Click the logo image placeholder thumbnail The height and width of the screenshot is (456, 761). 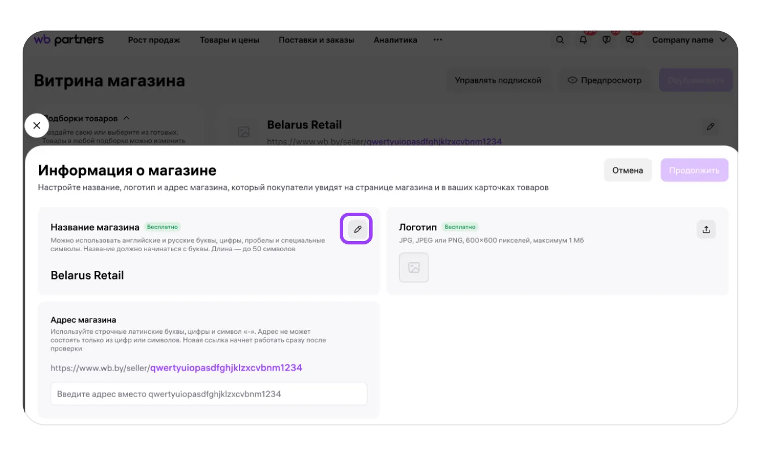coord(414,268)
